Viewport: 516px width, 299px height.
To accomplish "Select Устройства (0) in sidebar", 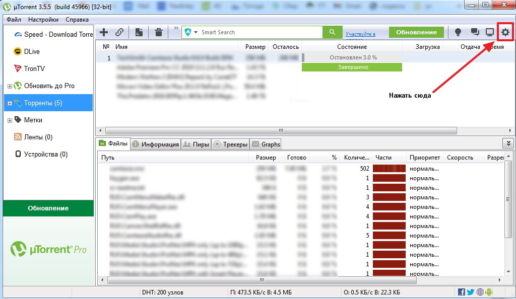I will click(41, 154).
